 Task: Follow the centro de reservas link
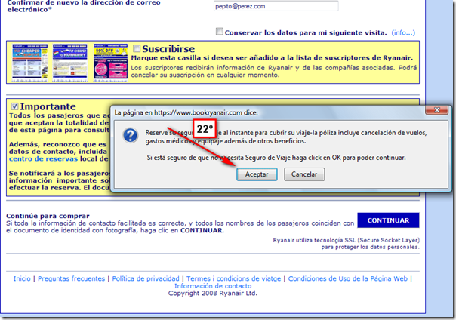[43, 159]
